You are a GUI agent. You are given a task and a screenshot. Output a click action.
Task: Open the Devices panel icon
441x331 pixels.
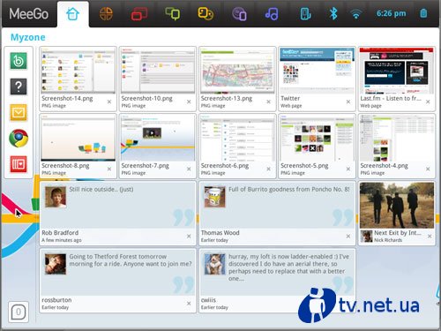pos(305,14)
